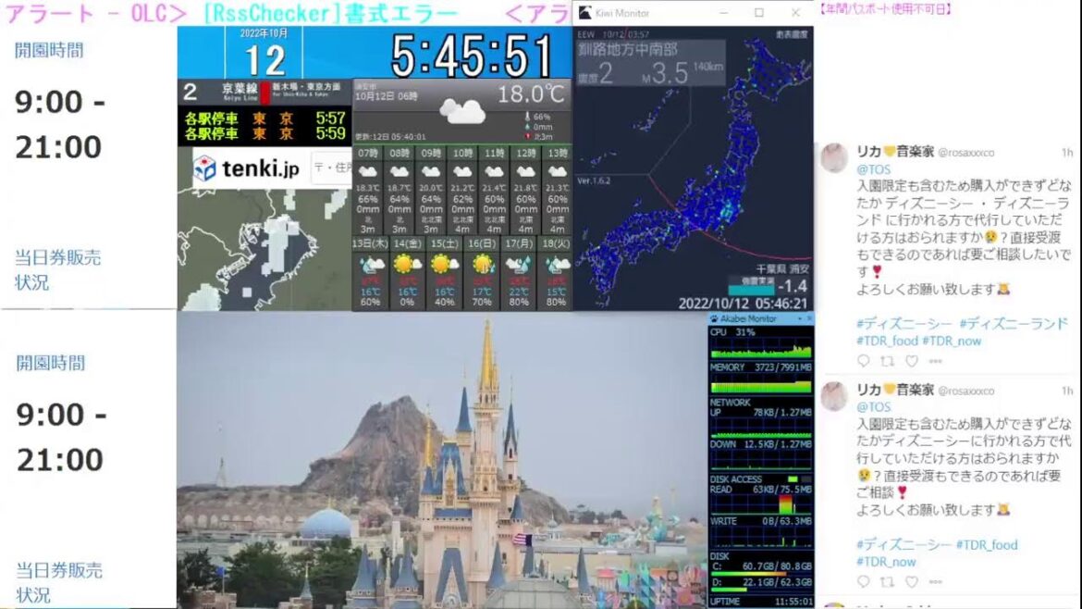Image resolution: width=1082 pixels, height=609 pixels.
Task: Toggle like on the second tweet
Action: [914, 583]
